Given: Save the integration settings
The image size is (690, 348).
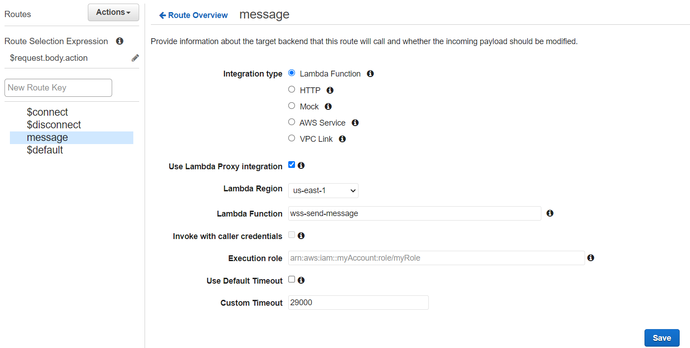Looking at the screenshot, I should [662, 338].
